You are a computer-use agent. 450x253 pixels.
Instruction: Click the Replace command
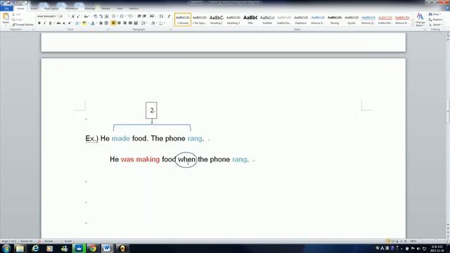[x=435, y=20]
